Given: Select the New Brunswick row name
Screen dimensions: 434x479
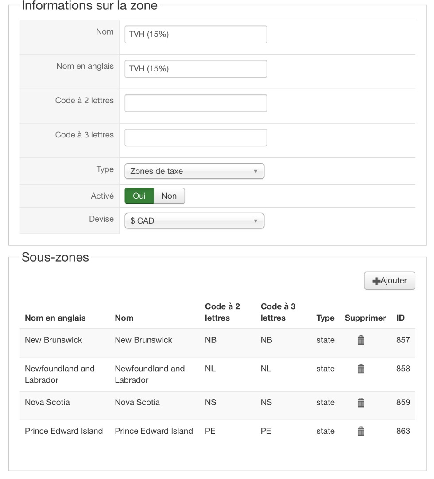Looking at the screenshot, I should click(54, 340).
